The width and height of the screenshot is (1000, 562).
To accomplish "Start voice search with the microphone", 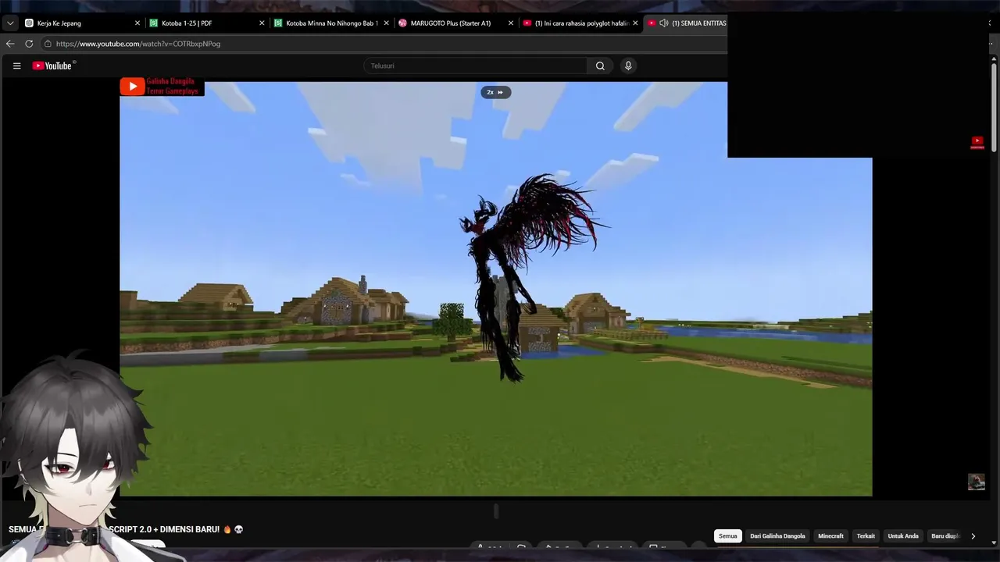I will (x=627, y=66).
